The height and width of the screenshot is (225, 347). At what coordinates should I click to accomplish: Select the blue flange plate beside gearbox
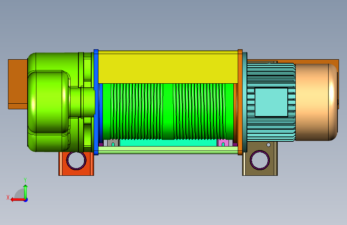[x=96, y=102]
